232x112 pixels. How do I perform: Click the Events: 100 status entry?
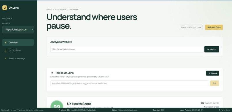(x=159, y=110)
